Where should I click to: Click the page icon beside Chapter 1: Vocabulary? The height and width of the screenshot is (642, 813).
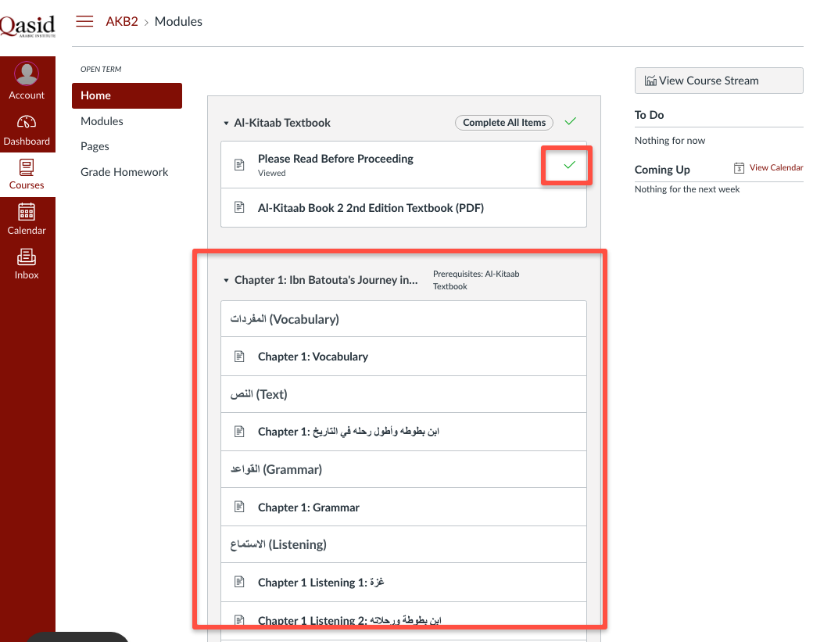[239, 357]
